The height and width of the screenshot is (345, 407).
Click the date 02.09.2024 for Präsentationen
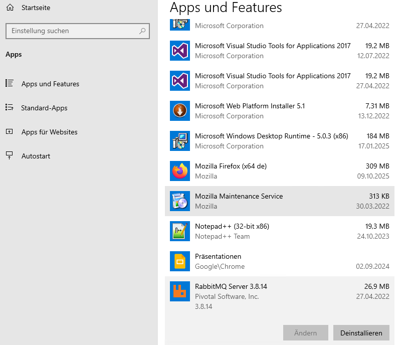372,266
